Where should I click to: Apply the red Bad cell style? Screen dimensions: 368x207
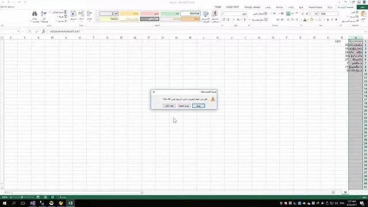coord(149,14)
